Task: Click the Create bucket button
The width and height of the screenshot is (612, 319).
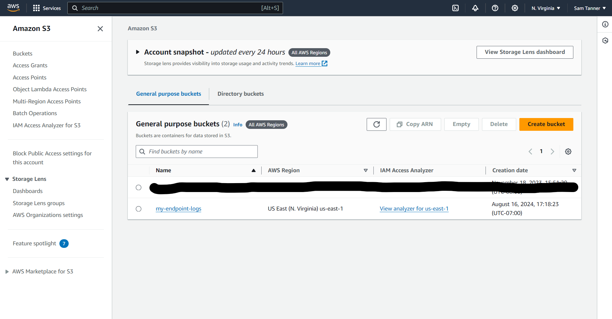Action: (546, 124)
